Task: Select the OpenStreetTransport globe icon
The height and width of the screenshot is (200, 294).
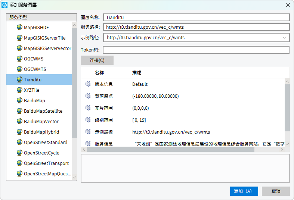Action: coord(19,163)
